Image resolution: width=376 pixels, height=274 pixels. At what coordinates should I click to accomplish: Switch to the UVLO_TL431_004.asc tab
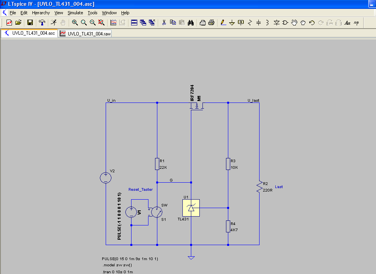[x=29, y=33]
